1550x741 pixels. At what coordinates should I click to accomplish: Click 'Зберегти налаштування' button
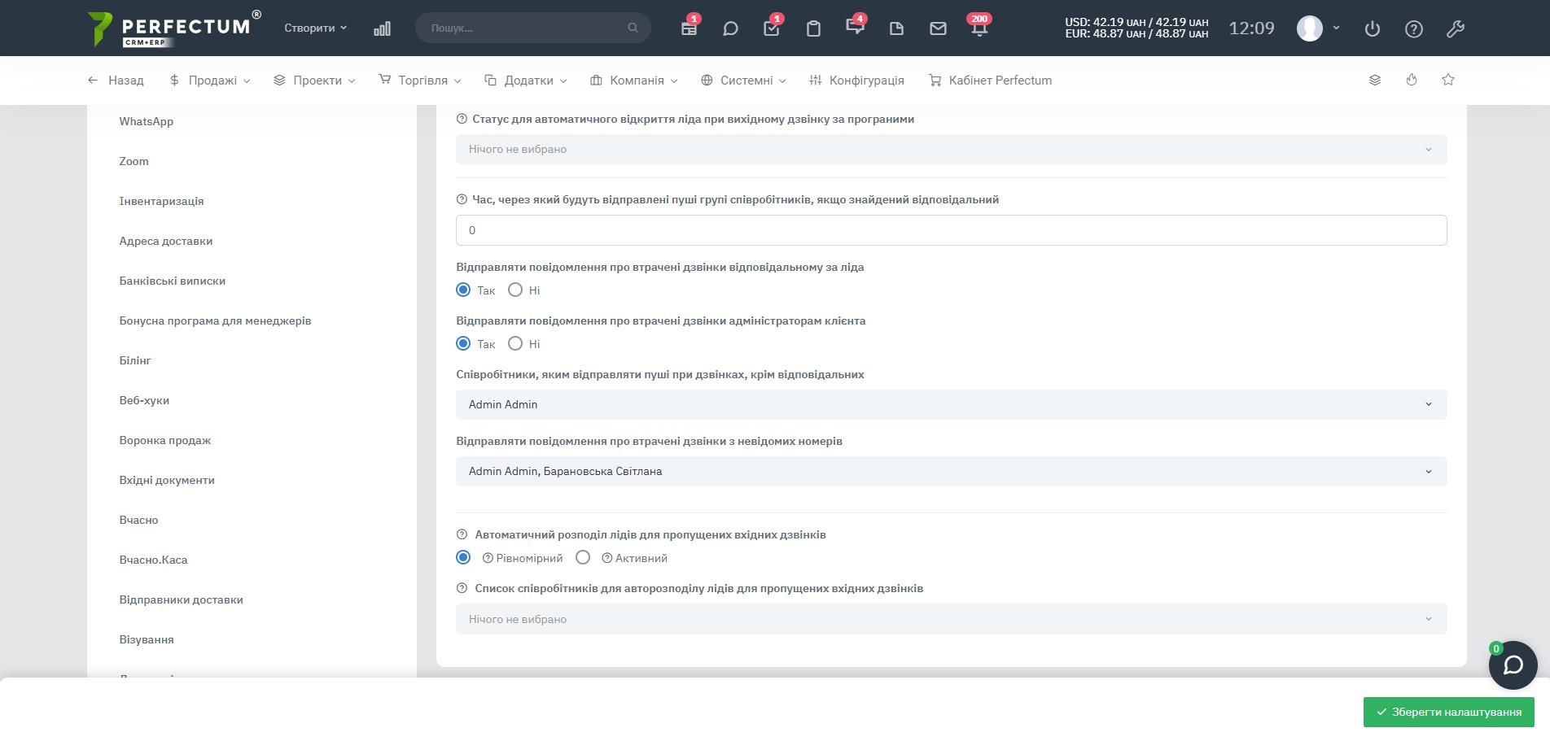(1448, 713)
